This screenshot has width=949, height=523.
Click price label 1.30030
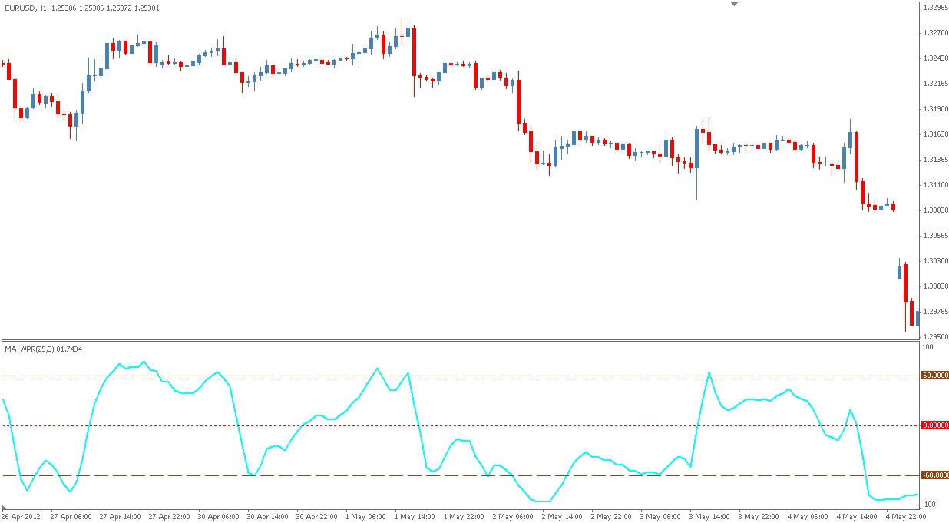tap(936, 286)
